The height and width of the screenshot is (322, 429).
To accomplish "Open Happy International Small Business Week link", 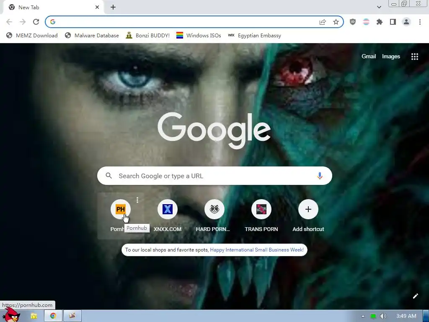I will pos(257,250).
